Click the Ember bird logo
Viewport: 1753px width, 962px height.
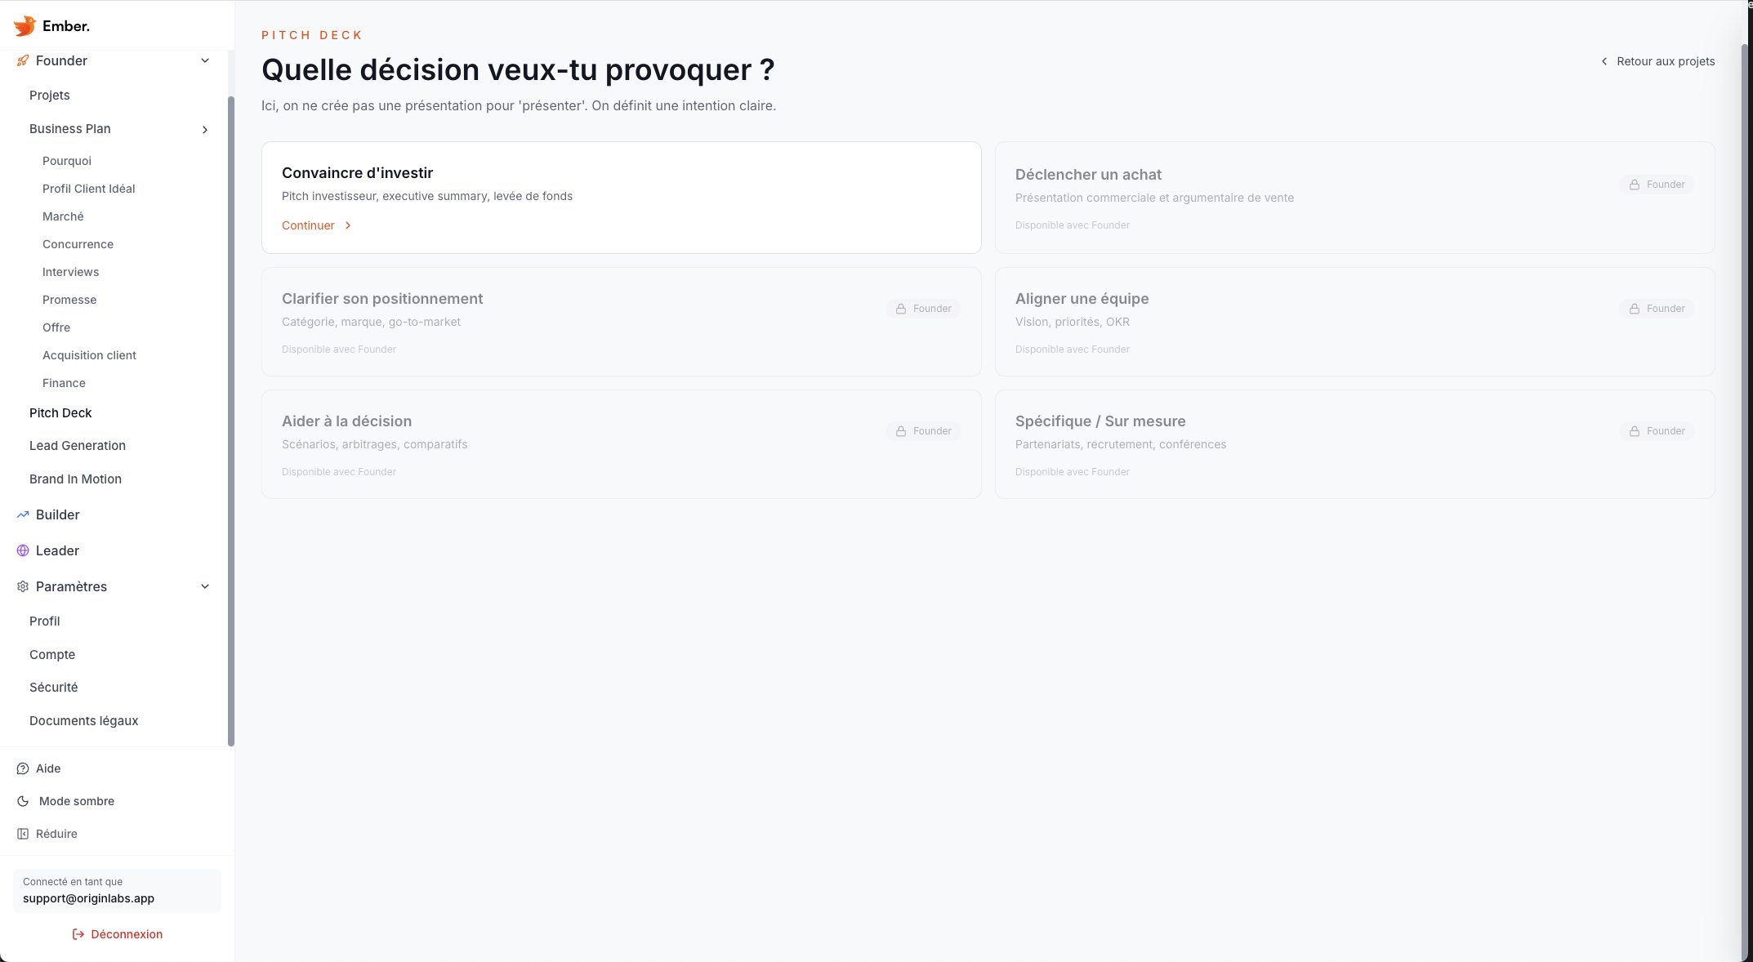25,25
